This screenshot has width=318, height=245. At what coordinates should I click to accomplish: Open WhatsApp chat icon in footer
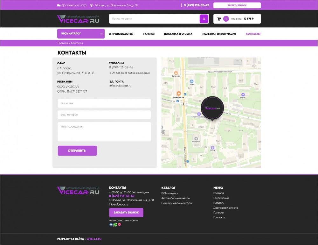[x=115, y=225]
